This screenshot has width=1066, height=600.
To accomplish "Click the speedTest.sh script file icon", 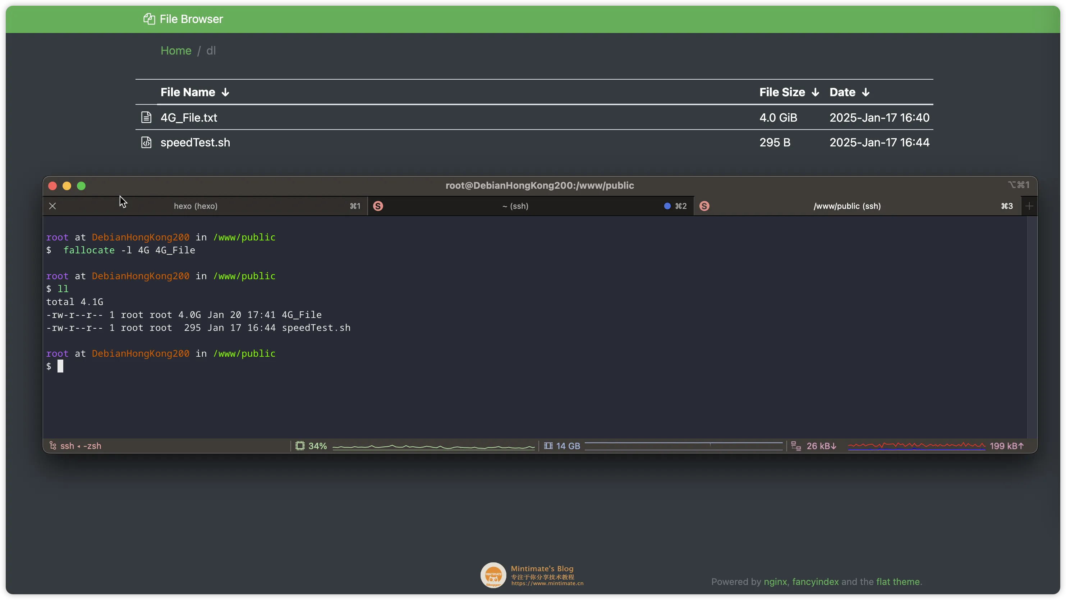I will click(146, 142).
